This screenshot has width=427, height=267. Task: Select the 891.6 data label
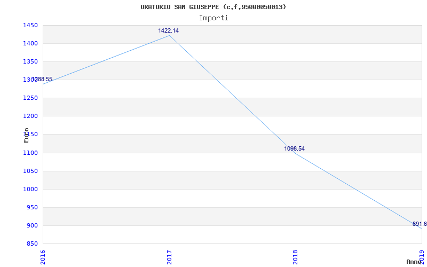click(x=420, y=224)
